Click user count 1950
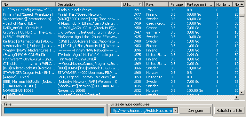This screenshot has width=246, height=117. pos(137,28)
